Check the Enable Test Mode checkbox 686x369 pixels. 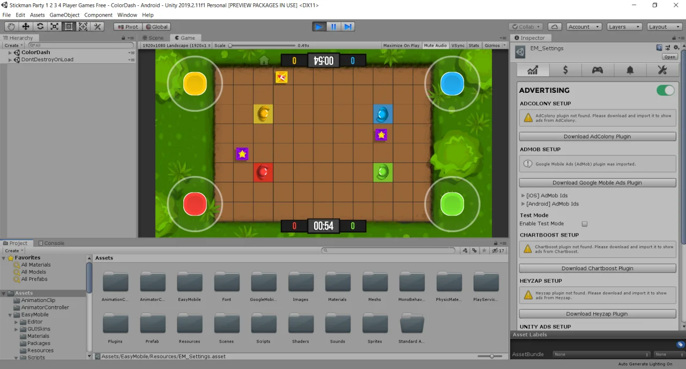tap(585, 224)
